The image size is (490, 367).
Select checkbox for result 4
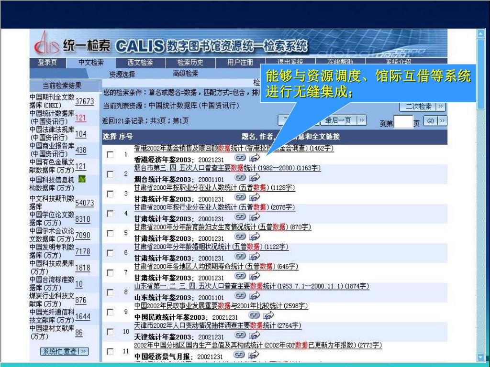pyautogui.click(x=110, y=214)
